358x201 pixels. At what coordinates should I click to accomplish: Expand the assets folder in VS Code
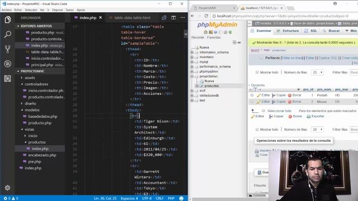pos(30,78)
